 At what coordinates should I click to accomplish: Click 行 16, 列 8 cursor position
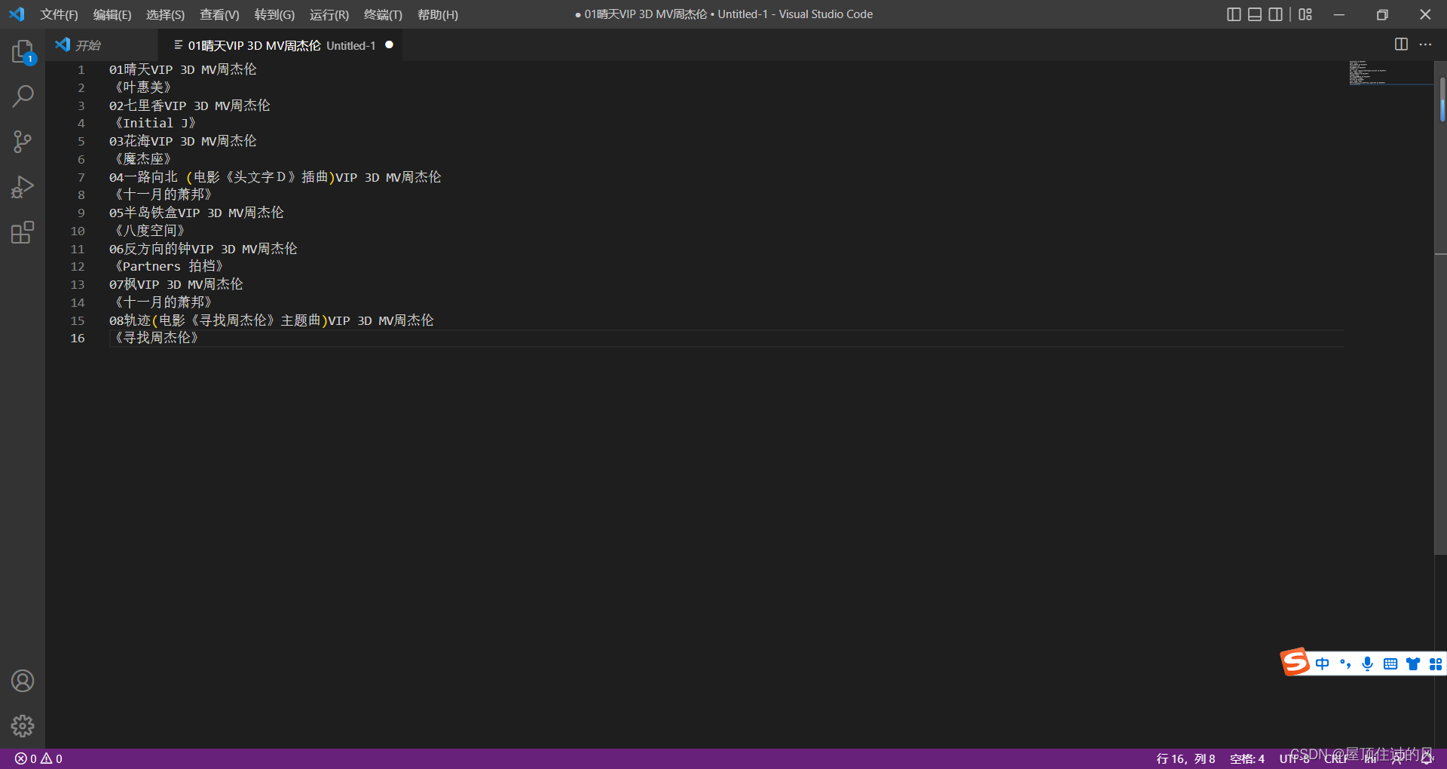coord(1185,758)
